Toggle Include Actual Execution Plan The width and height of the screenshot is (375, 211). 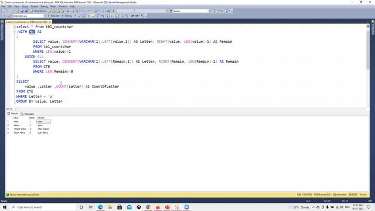pyautogui.click(x=98, y=16)
